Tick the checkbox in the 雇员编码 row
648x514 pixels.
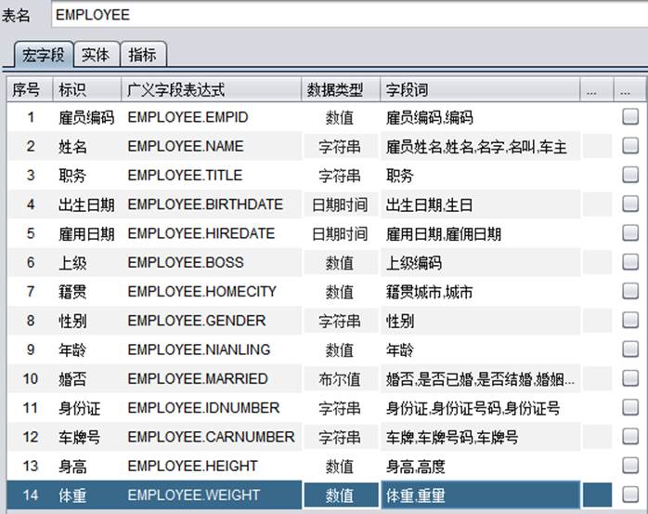click(629, 117)
